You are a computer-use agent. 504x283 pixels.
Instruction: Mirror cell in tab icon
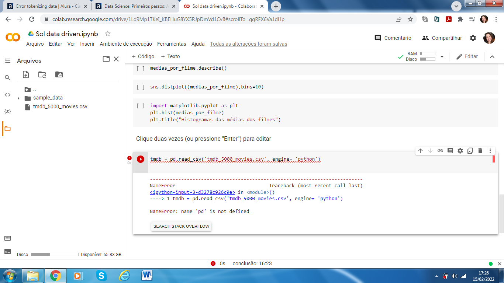click(x=470, y=151)
